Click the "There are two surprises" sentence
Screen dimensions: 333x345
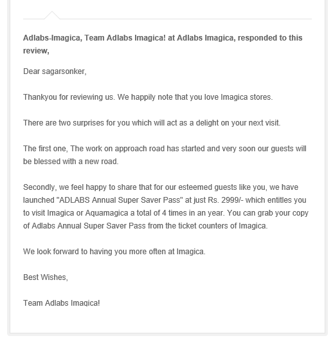152,123
